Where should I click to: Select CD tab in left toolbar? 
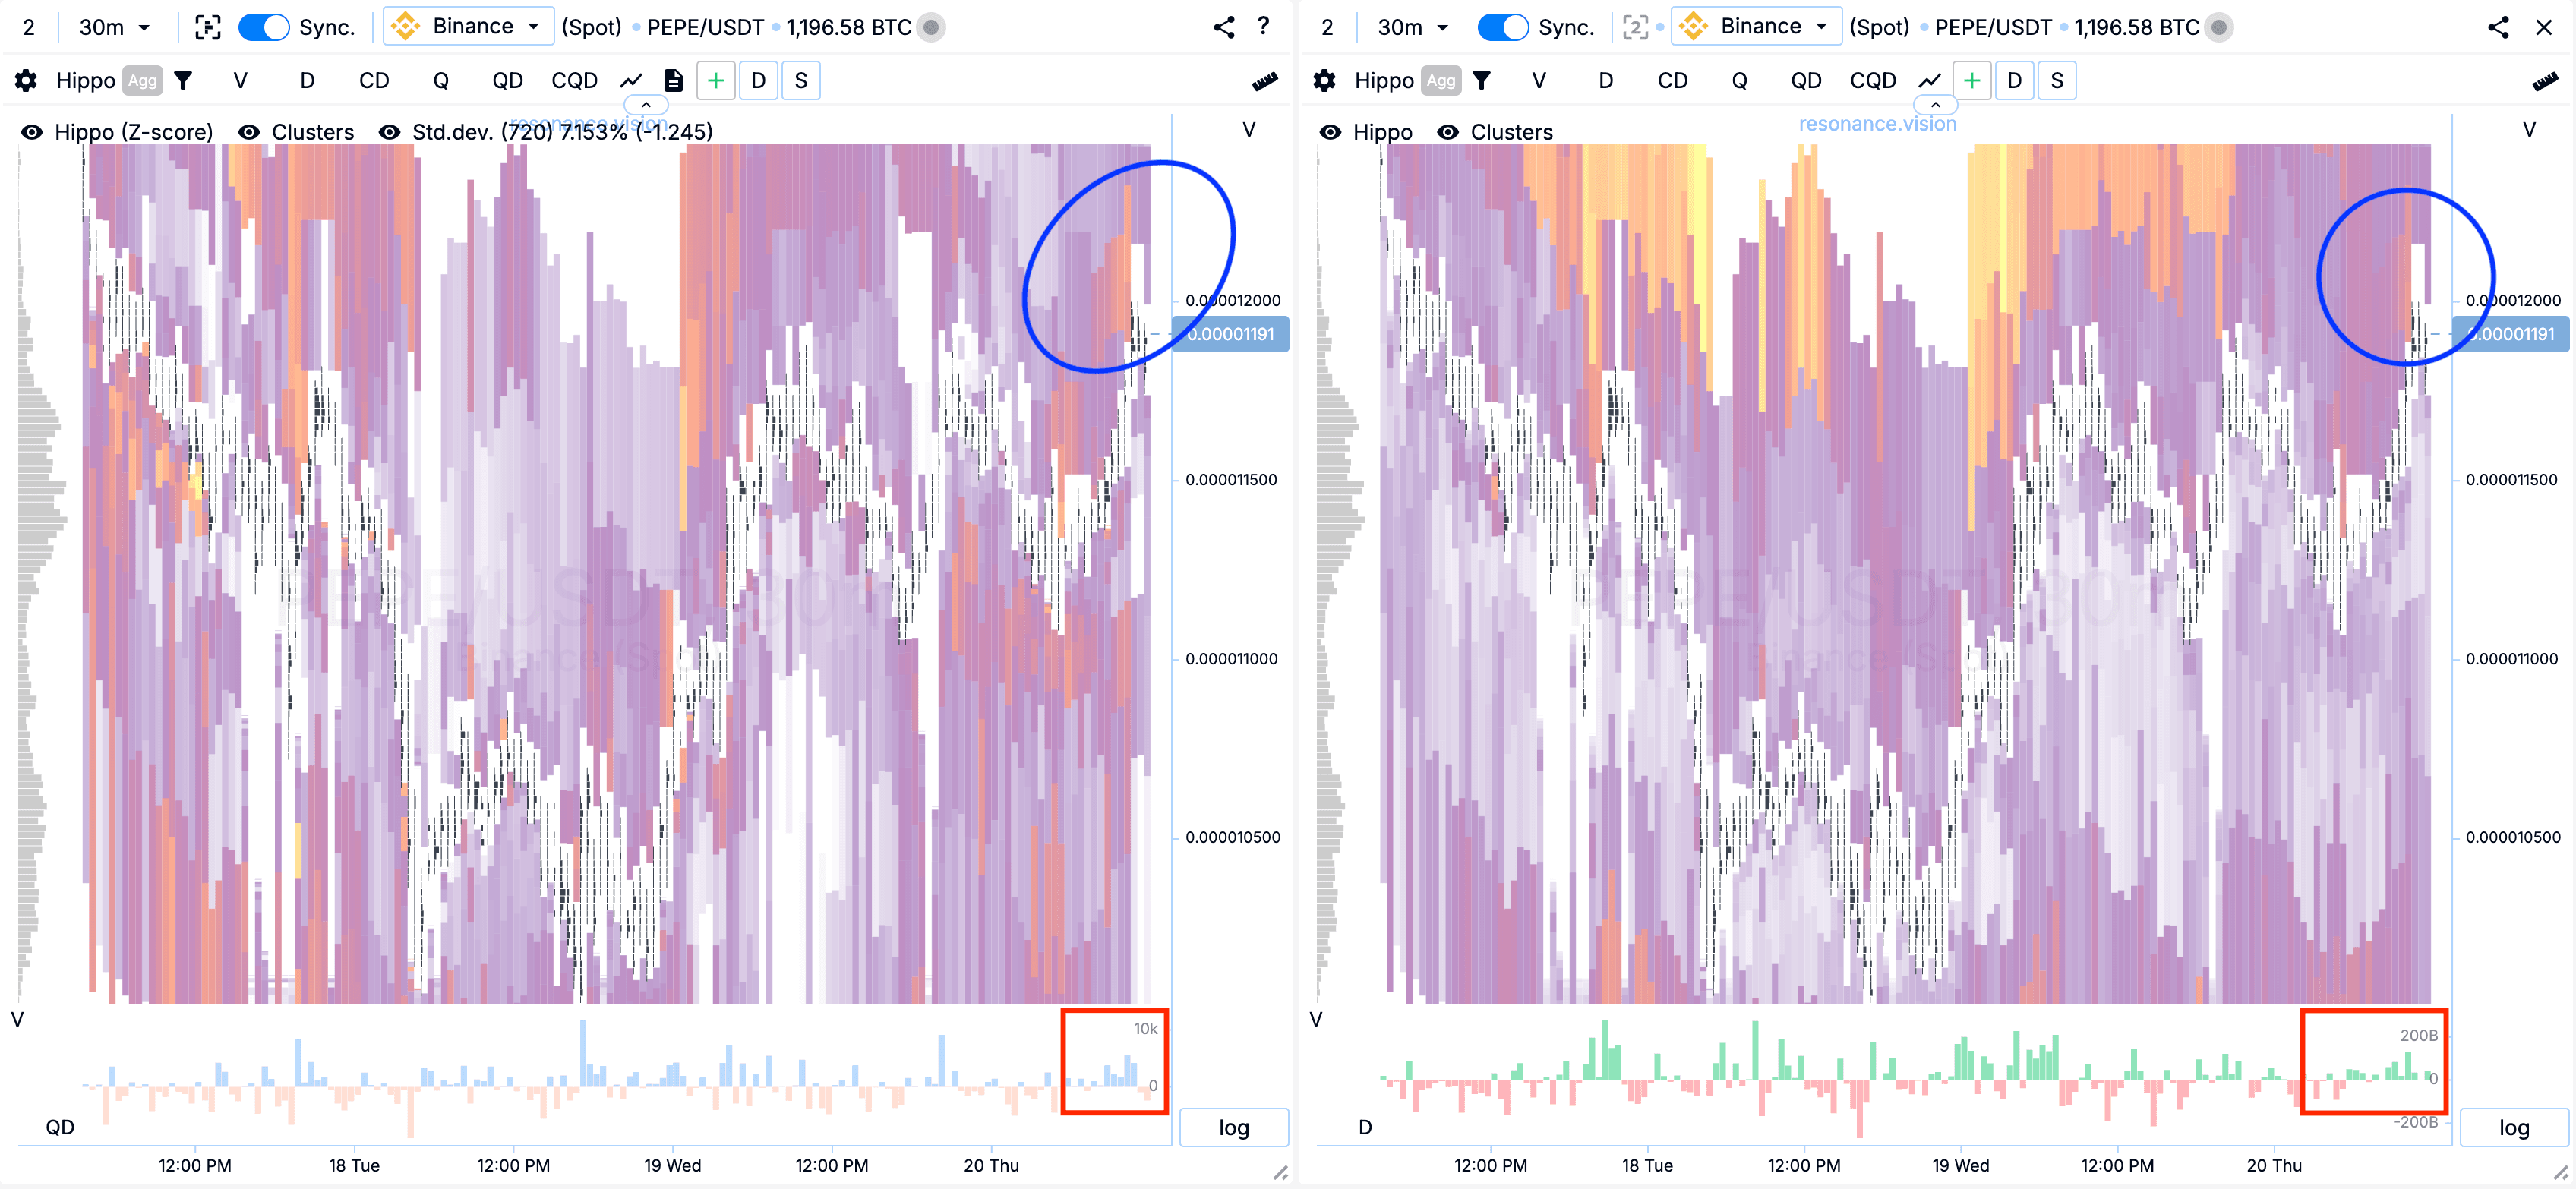374,80
